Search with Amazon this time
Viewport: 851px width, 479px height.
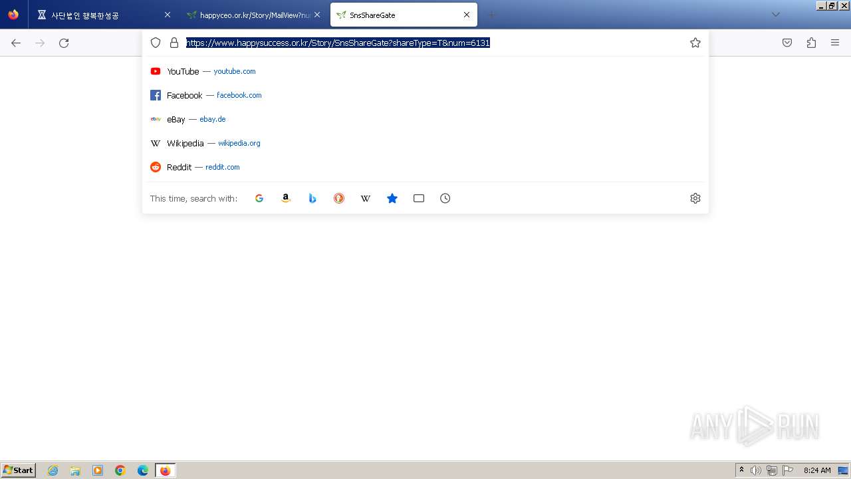(x=286, y=198)
